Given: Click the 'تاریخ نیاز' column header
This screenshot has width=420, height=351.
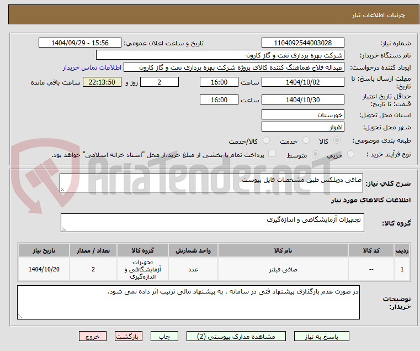Looking at the screenshot, I should click(44, 250).
